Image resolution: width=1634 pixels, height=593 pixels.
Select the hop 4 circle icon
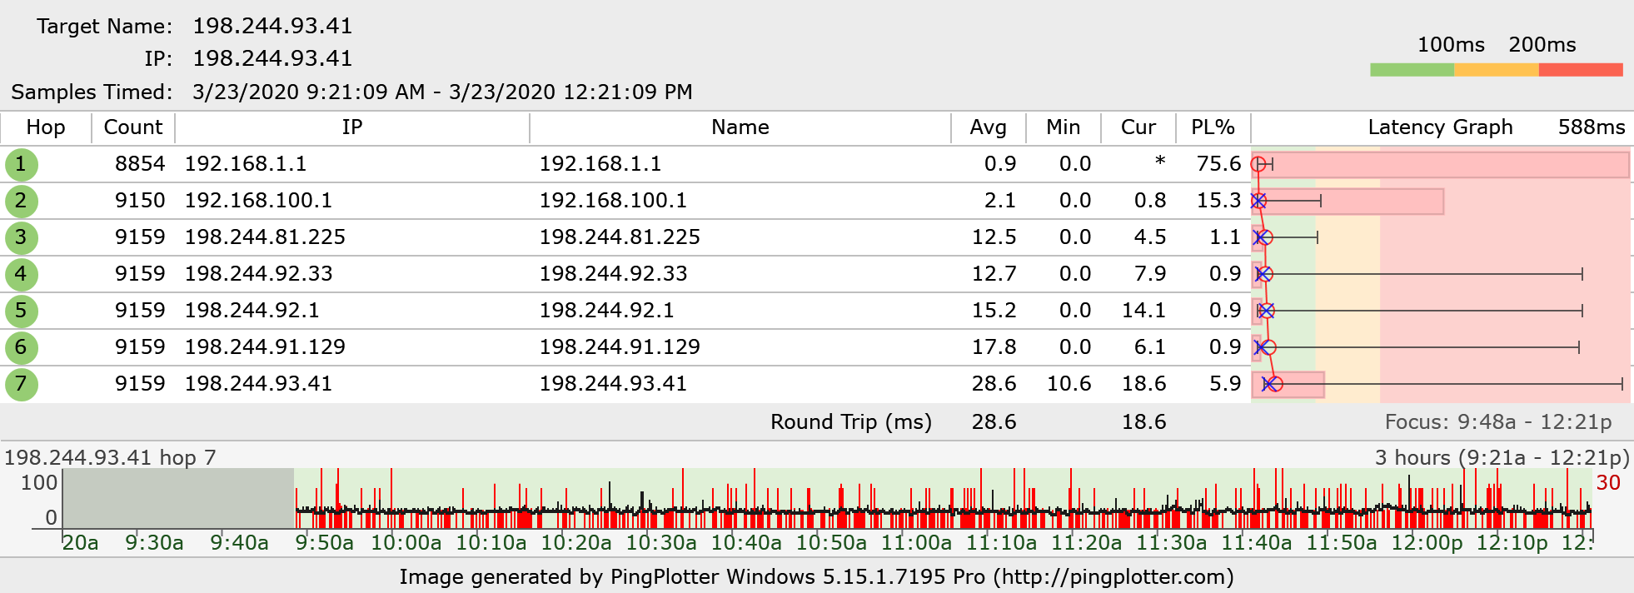point(21,274)
